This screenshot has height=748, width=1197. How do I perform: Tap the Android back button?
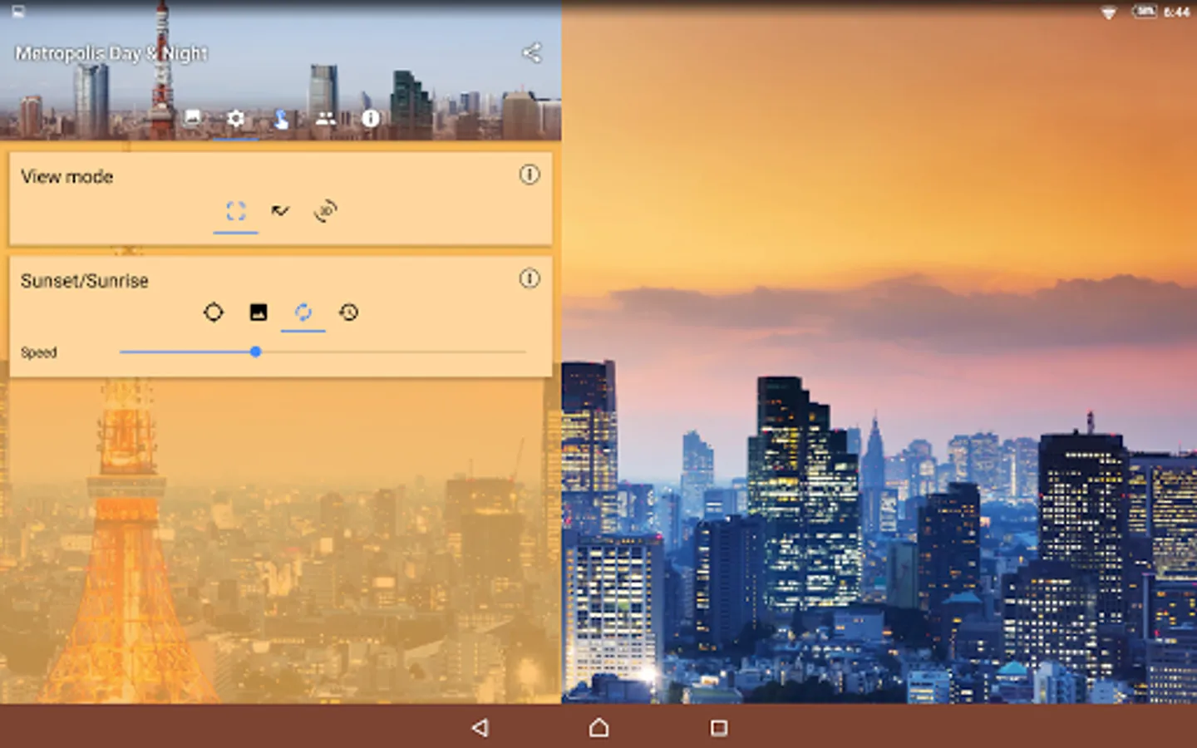(480, 728)
